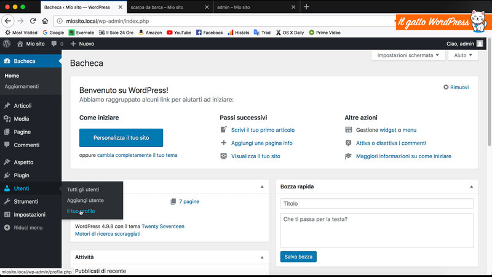
Task: Open the Twenty Seventeen theme link
Action: (x=163, y=226)
